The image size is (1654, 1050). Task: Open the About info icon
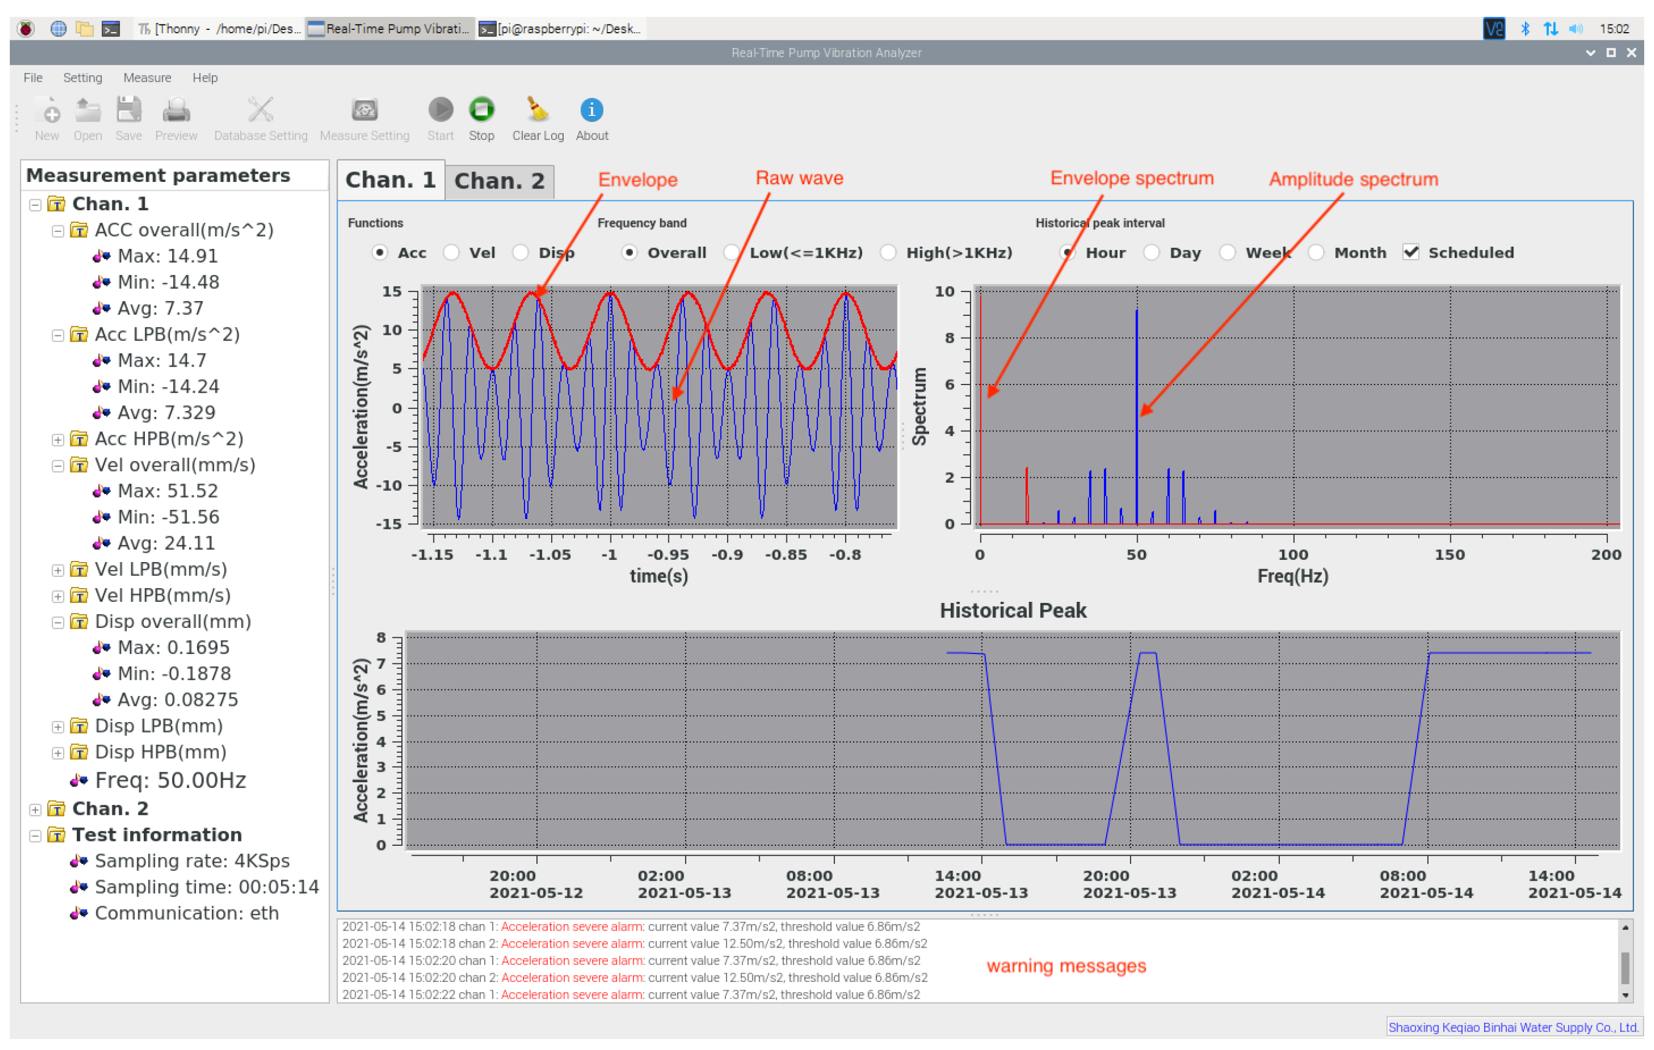click(x=591, y=110)
